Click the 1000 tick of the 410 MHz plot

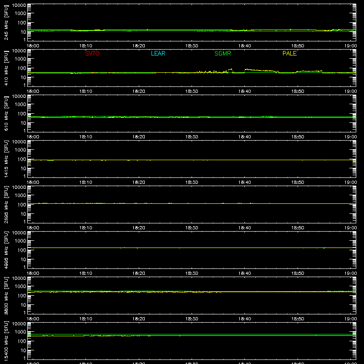pos(20,59)
